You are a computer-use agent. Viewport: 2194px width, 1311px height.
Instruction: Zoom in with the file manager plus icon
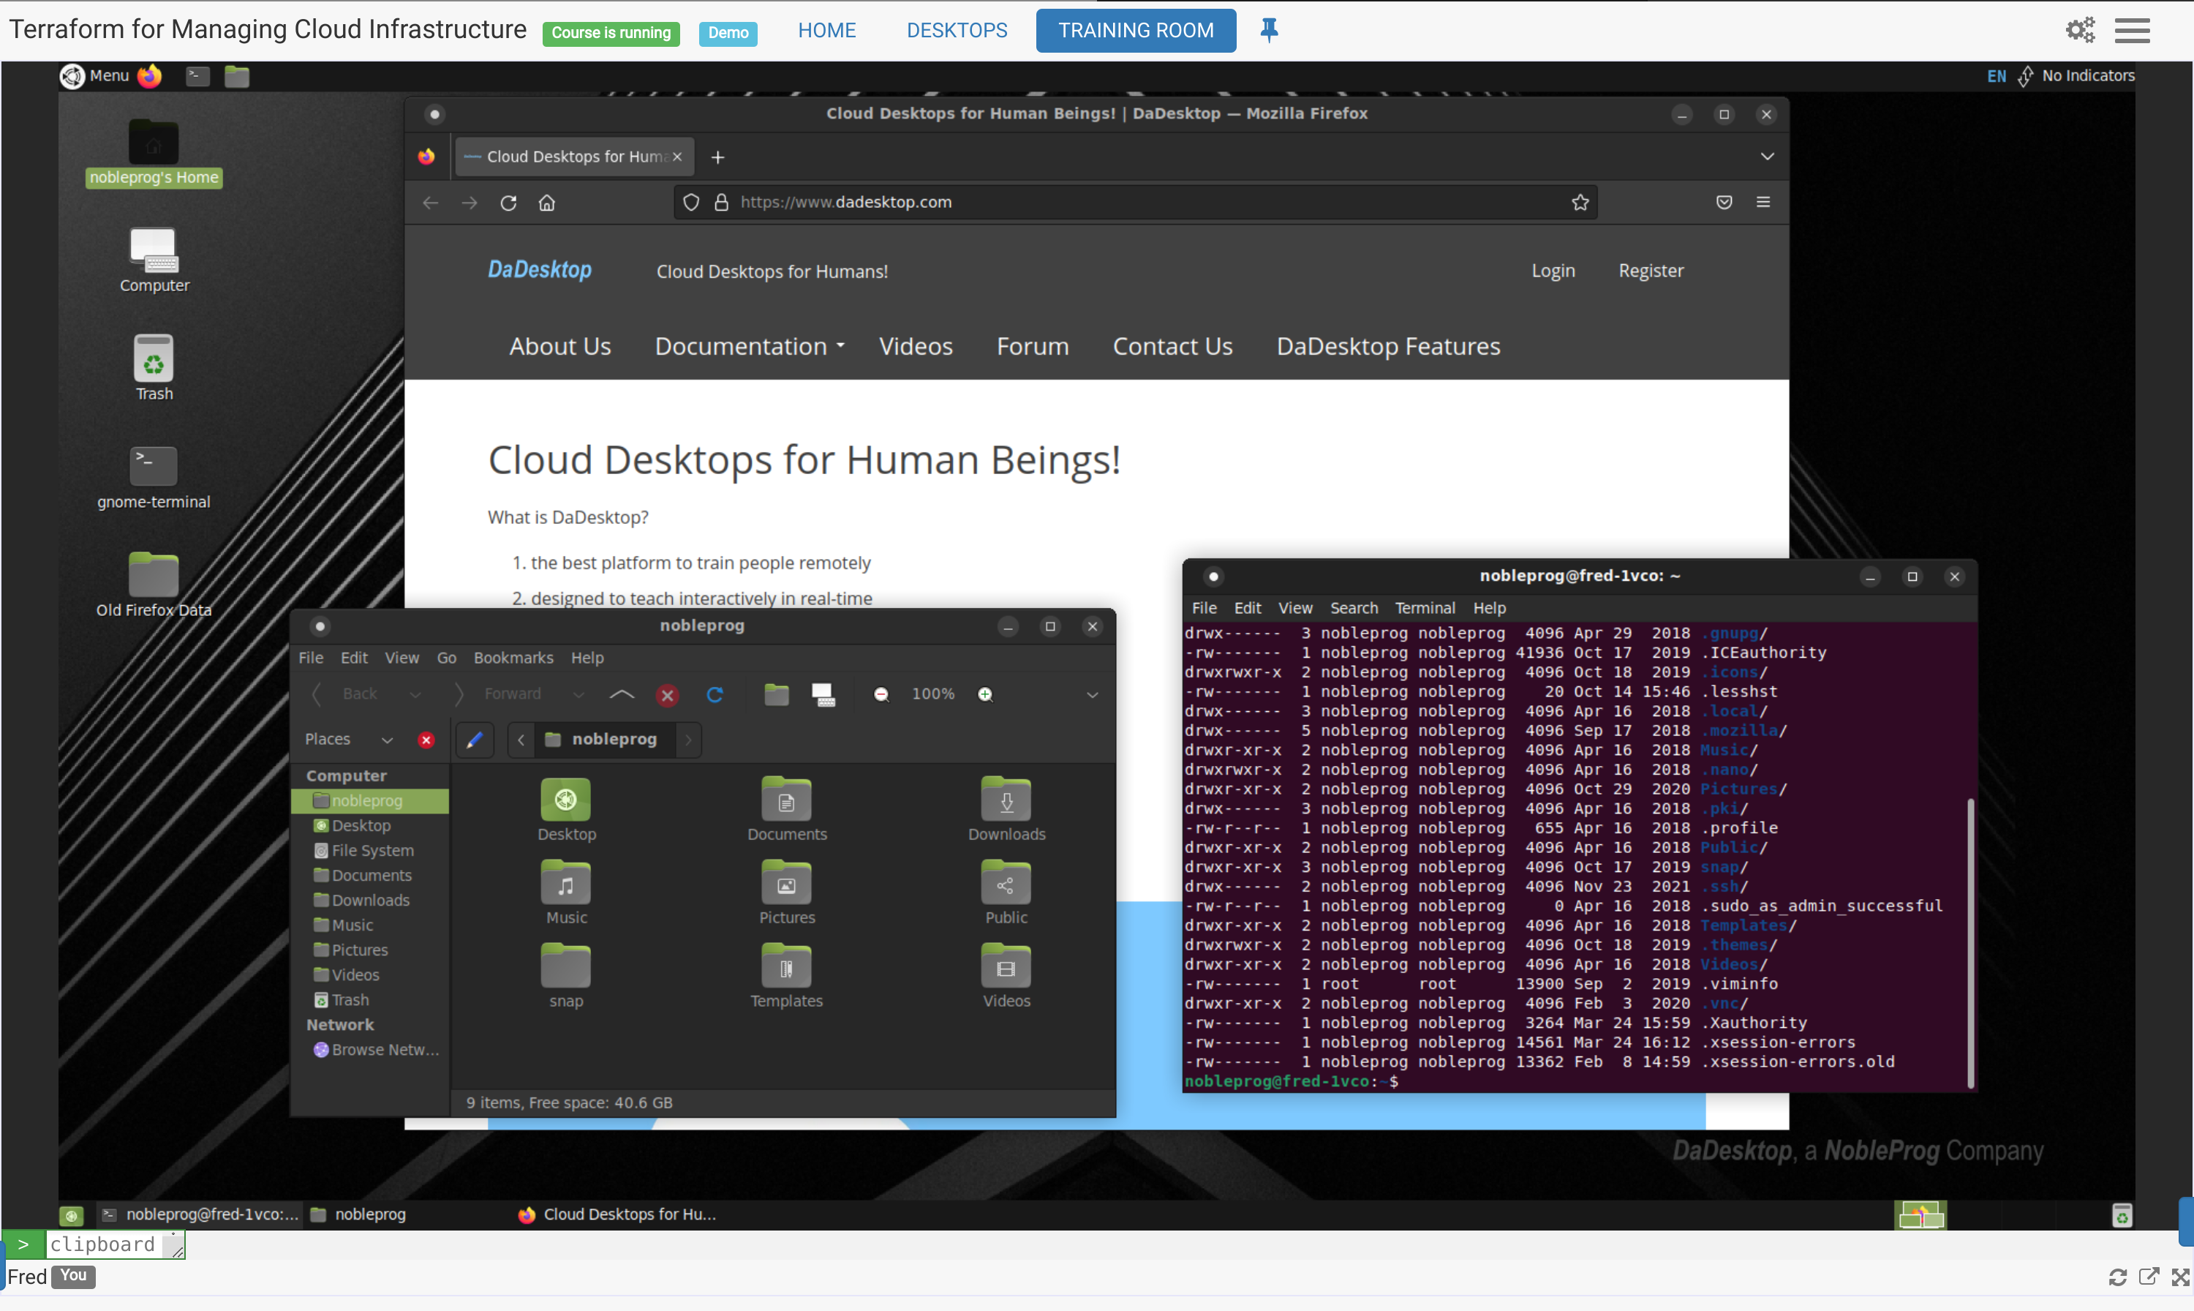click(985, 694)
